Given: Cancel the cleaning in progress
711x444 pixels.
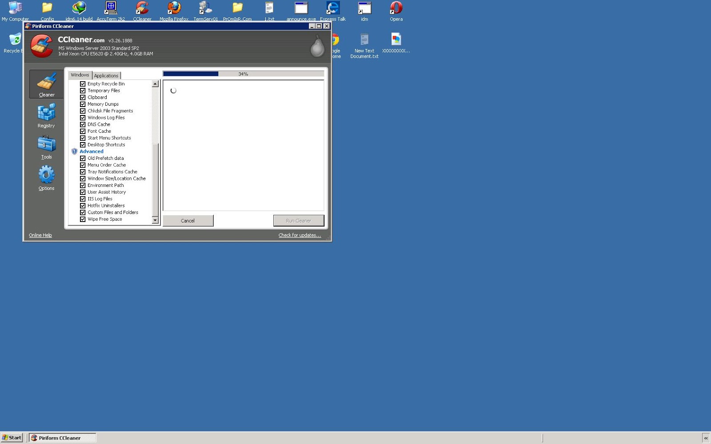Looking at the screenshot, I should 188,221.
